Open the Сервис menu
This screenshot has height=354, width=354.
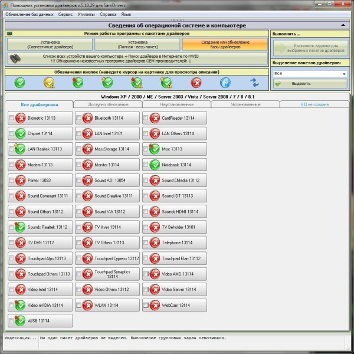click(x=65, y=14)
